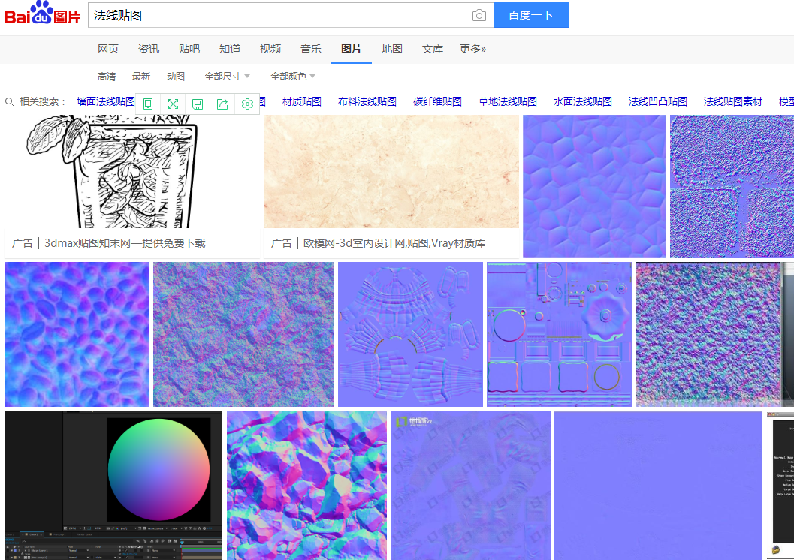Switch to the 资讯 tab

pyautogui.click(x=149, y=49)
